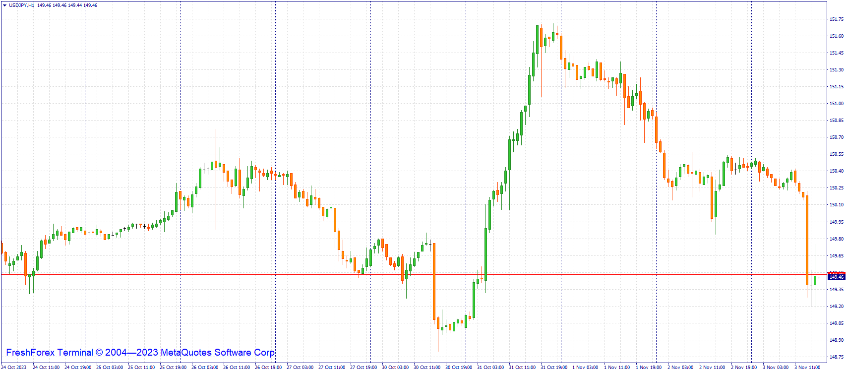Click the 149.80 price axis label
Screen dimensions: 847x373
(x=837, y=239)
